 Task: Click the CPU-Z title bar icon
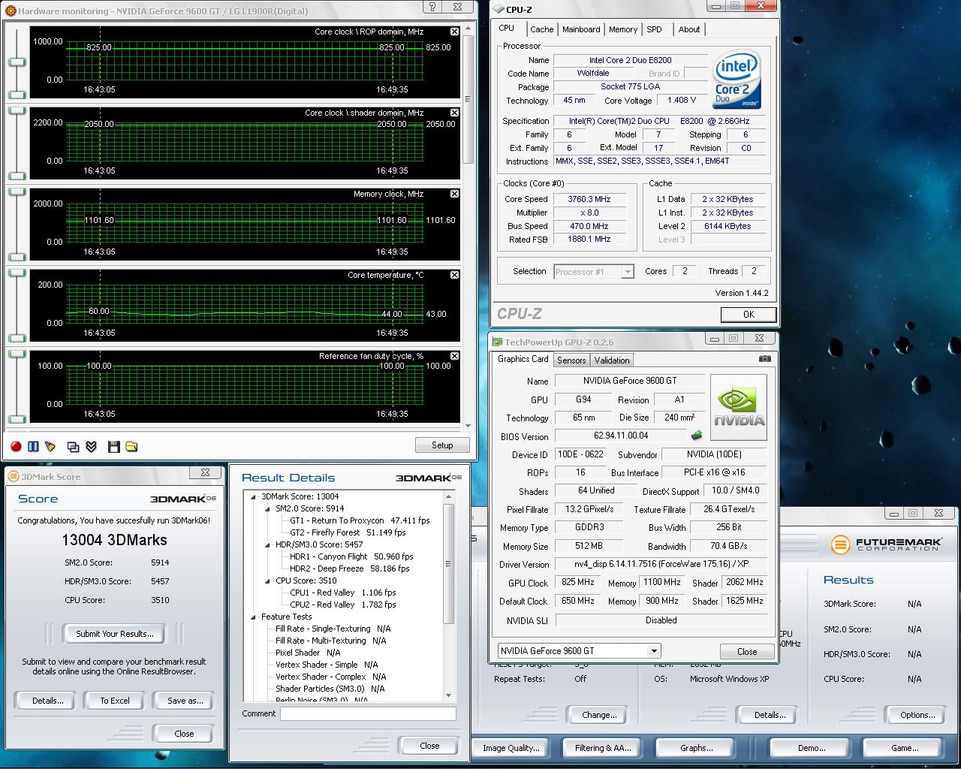coord(499,9)
